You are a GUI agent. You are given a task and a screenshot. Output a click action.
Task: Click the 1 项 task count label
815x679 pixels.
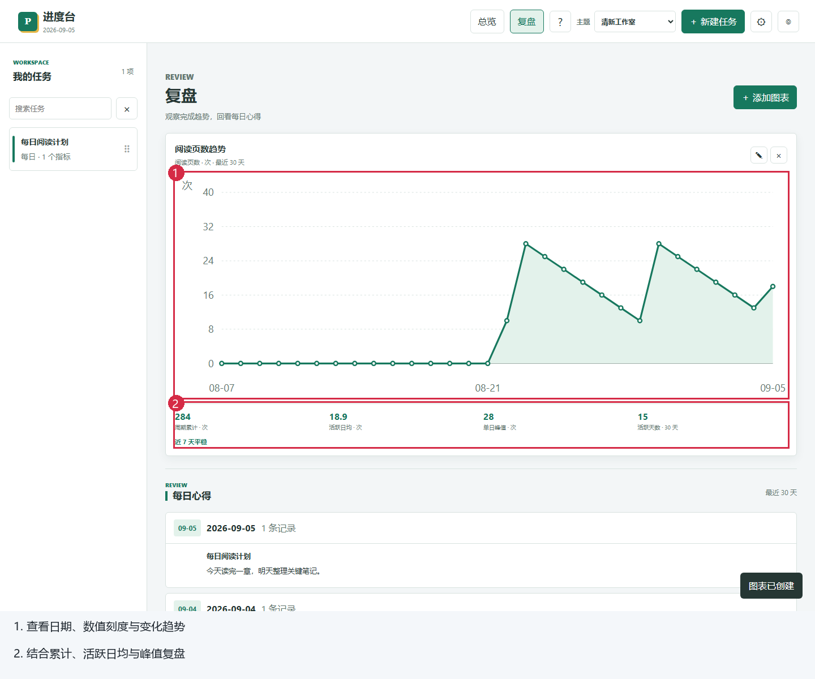tap(127, 71)
